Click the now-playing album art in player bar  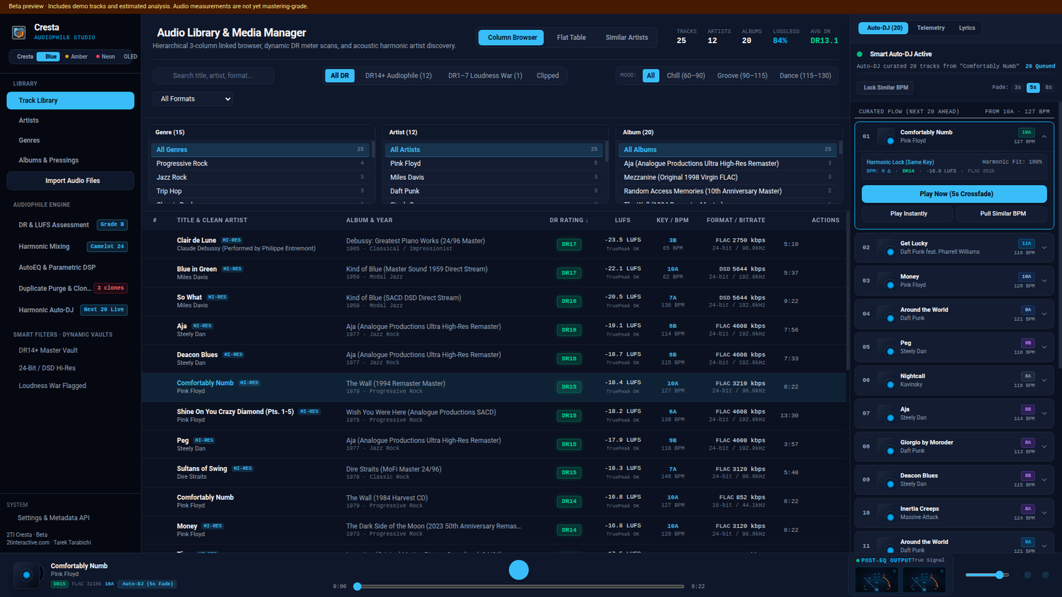(x=27, y=575)
